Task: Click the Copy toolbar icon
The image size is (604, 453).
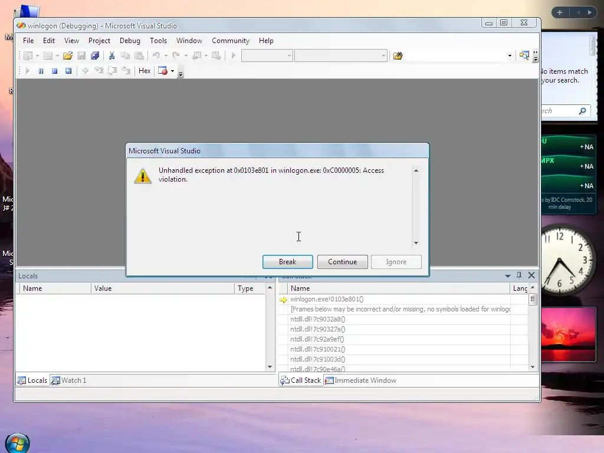Action: tap(125, 56)
